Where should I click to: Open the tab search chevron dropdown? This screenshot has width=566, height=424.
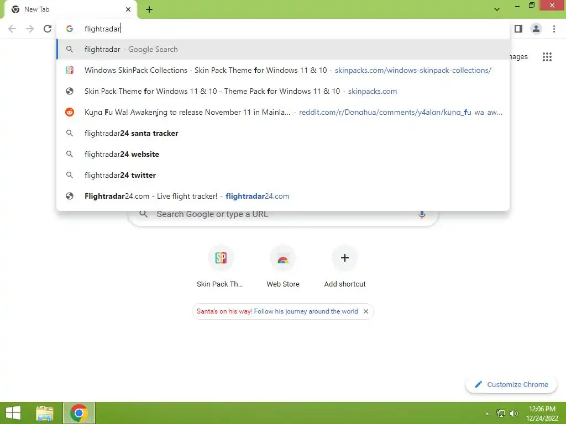coord(497,9)
